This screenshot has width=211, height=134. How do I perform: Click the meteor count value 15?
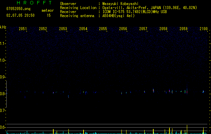point(49,15)
